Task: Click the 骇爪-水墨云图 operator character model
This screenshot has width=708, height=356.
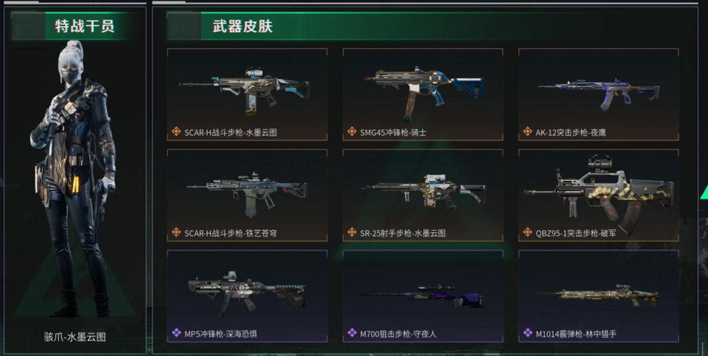Action: pos(75,180)
